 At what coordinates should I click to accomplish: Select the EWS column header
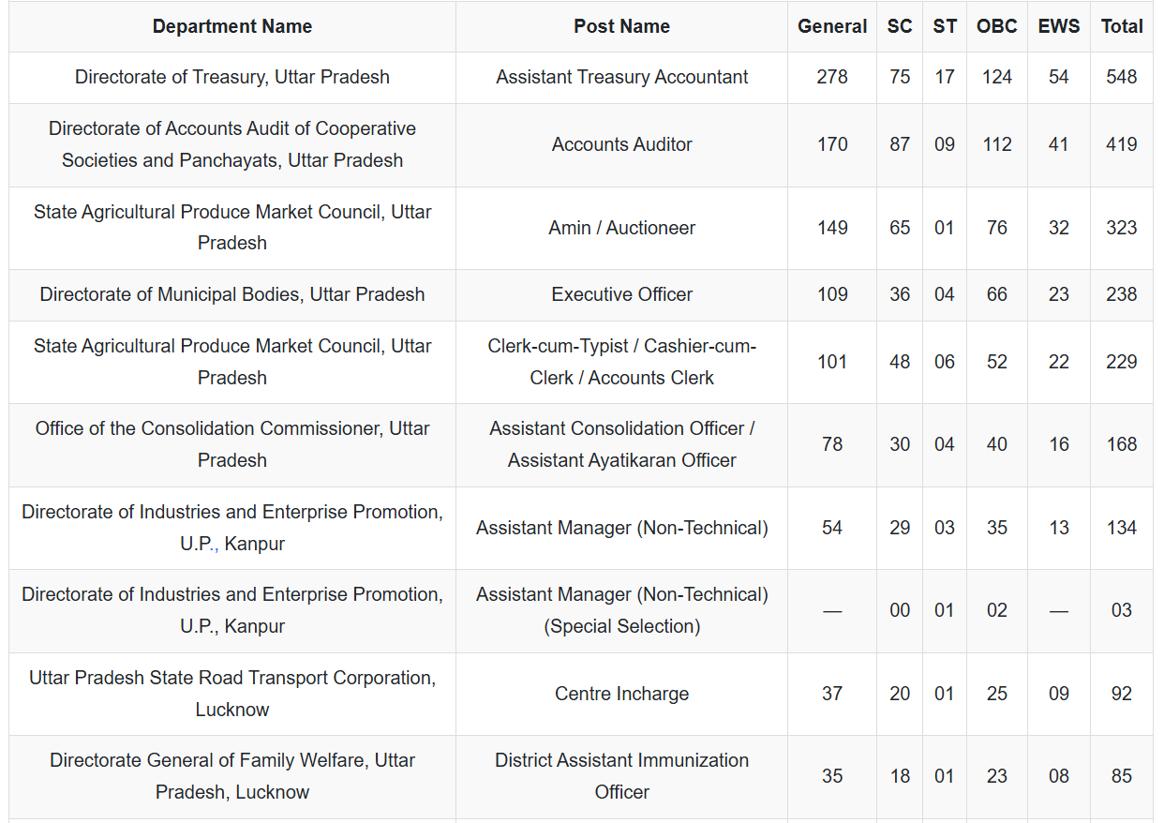click(x=1058, y=26)
